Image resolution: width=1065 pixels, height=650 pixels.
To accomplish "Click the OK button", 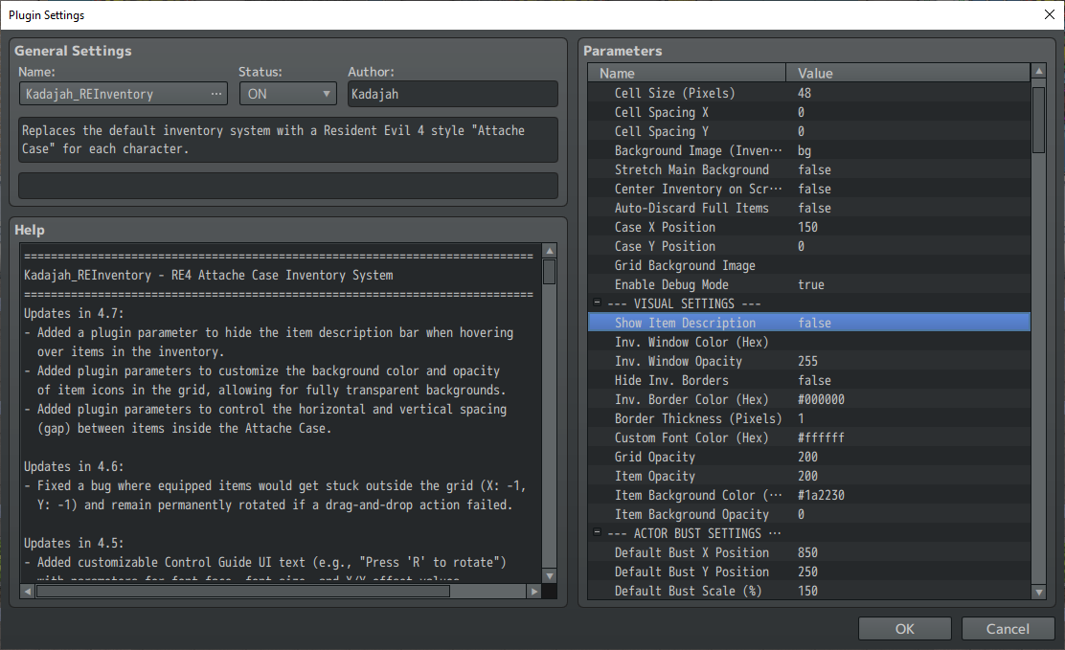I will 904,629.
